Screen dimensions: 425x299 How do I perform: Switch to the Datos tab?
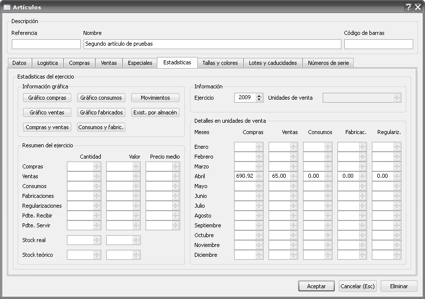click(19, 63)
